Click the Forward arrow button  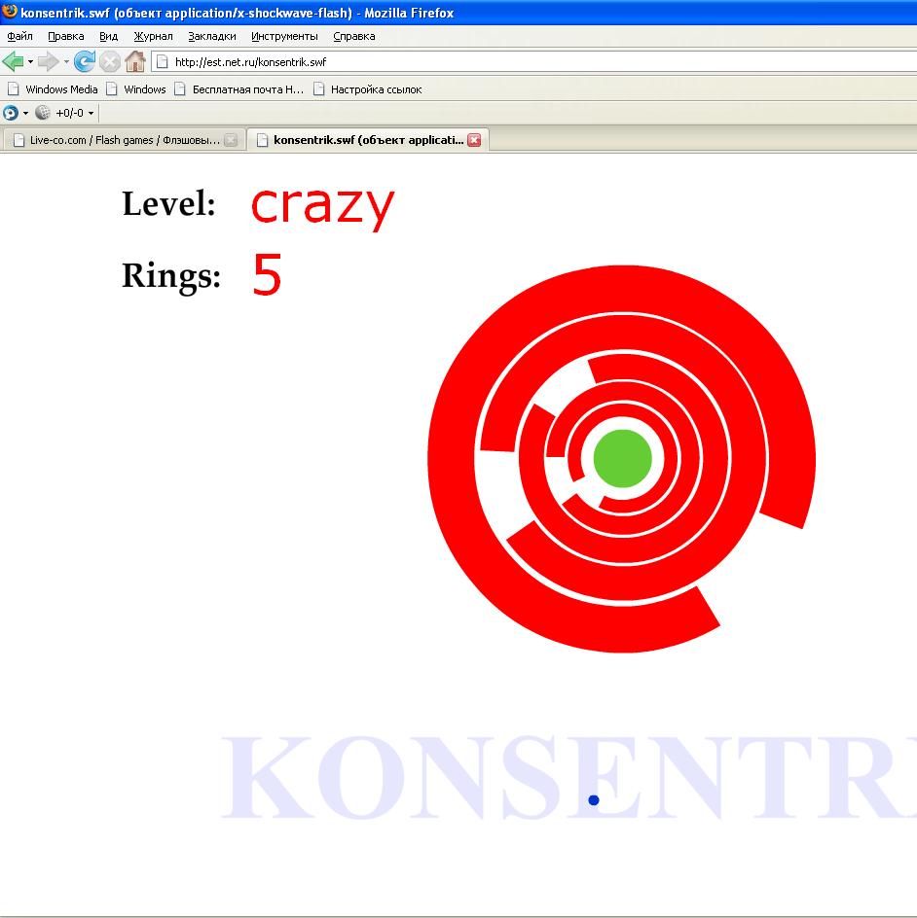(x=48, y=62)
